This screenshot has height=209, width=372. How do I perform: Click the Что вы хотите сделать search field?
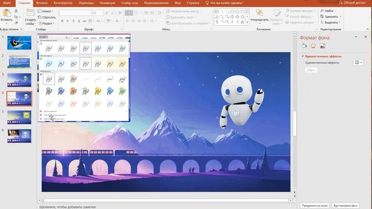(226, 3)
